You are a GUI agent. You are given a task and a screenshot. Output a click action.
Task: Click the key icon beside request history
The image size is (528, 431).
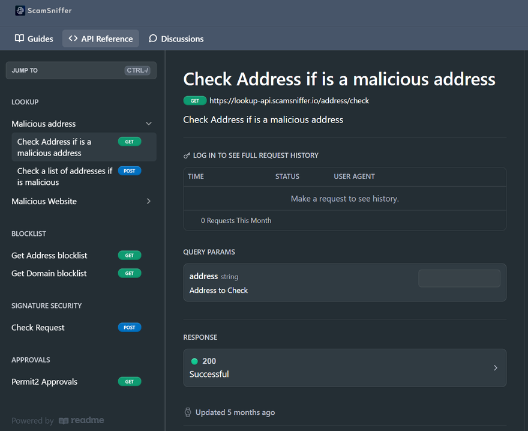tap(187, 155)
